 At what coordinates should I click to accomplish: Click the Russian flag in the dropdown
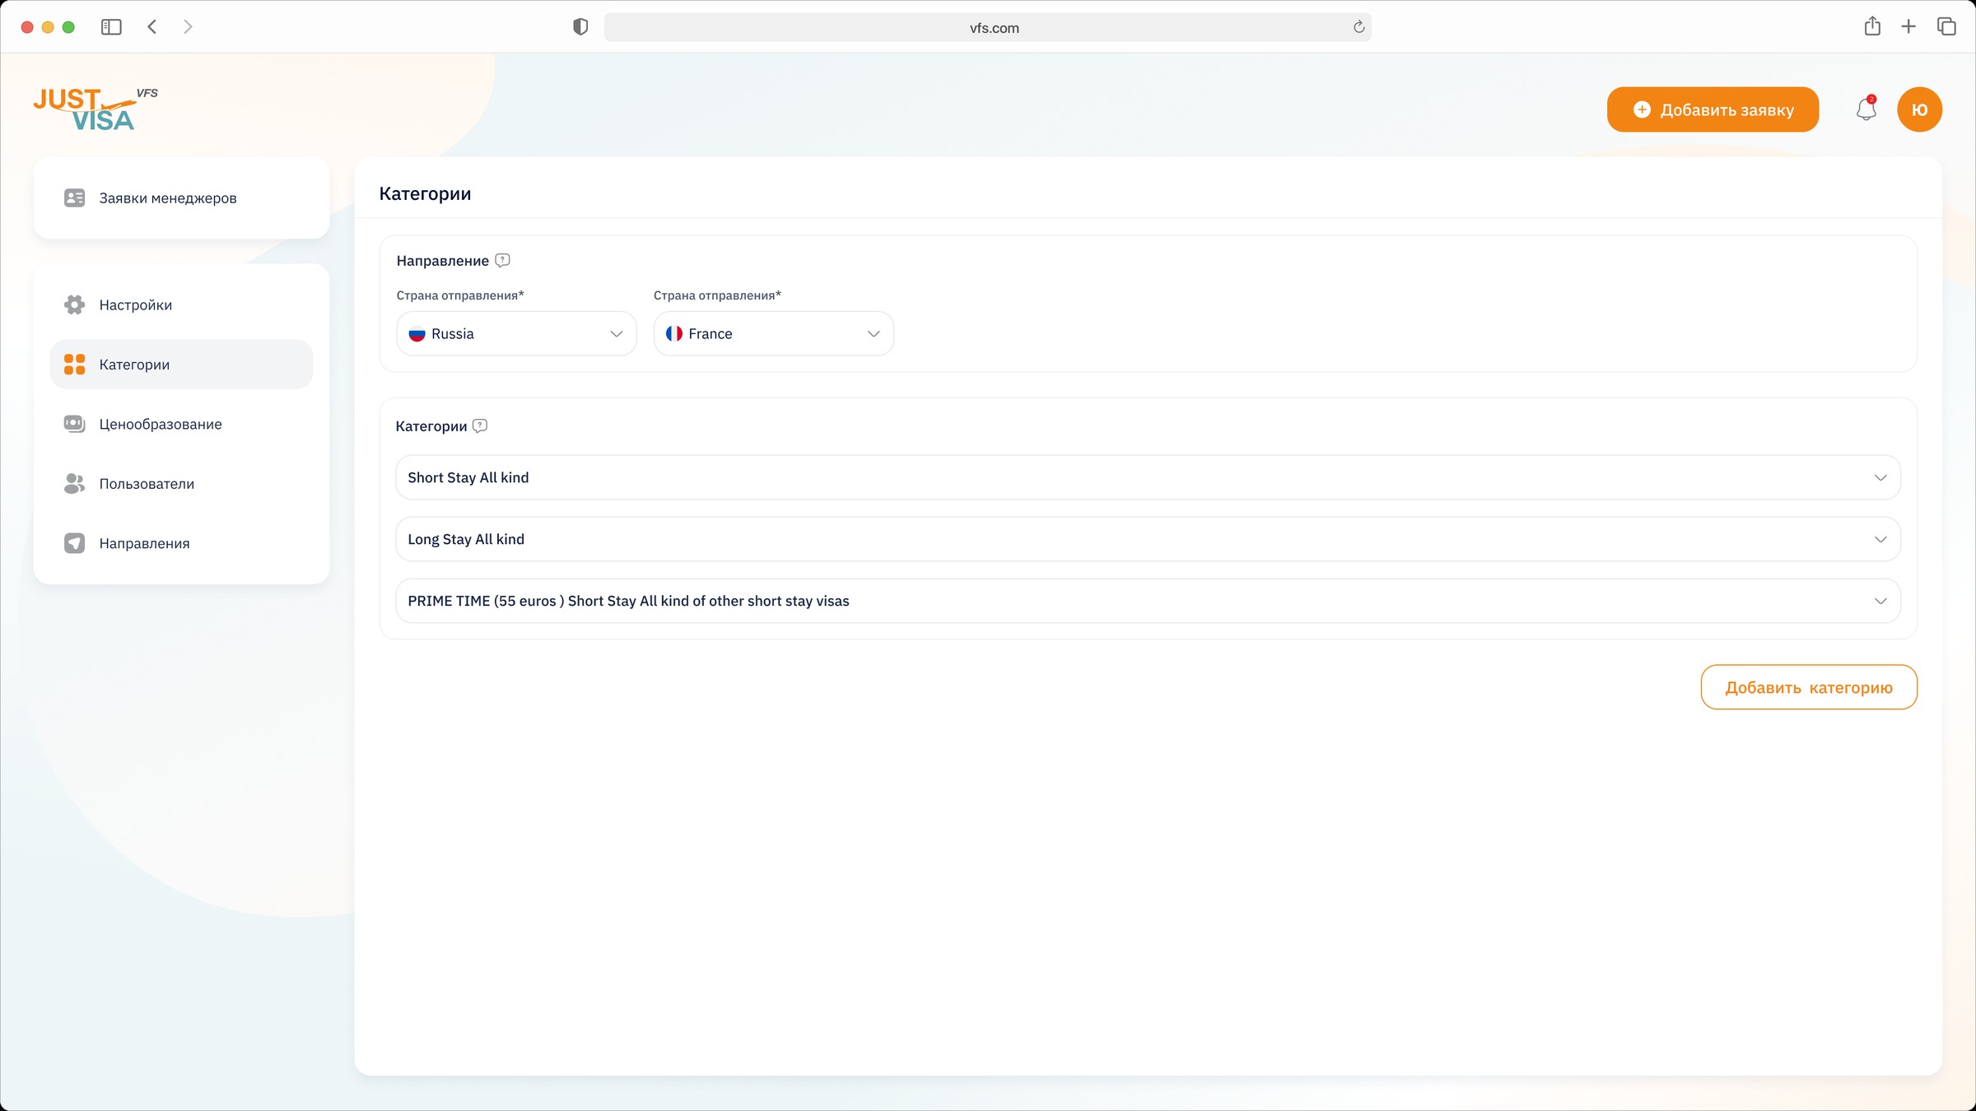[x=417, y=334]
